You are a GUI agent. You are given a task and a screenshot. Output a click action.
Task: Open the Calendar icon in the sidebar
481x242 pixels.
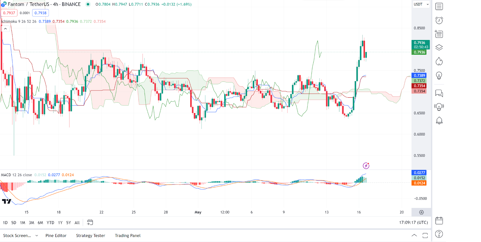tap(439, 221)
